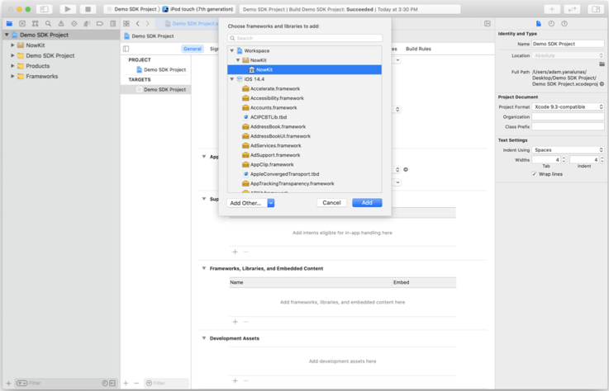Go forward in editor history
The width and height of the screenshot is (609, 391).
[x=148, y=24]
